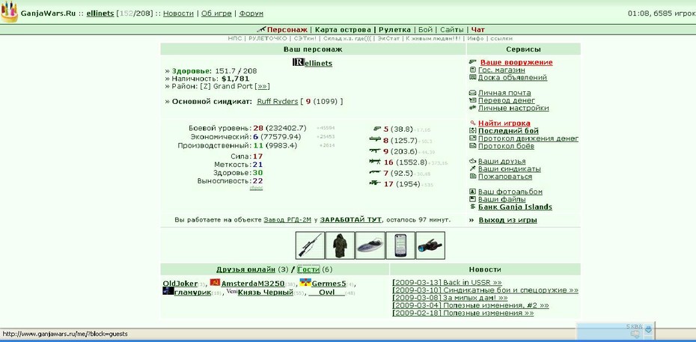Open the Об игре link

coord(216,13)
